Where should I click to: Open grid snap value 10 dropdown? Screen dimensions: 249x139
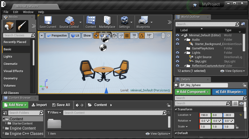(134, 36)
